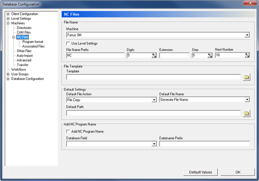Viewport: 259px width, 181px height.
Task: Close the Database Configuration window
Action: (x=250, y=3)
